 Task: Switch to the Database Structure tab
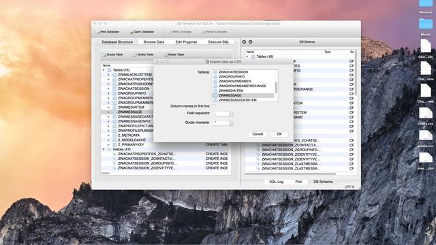pos(117,42)
